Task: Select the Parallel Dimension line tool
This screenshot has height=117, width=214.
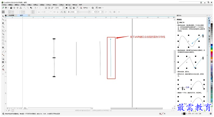Action: (3, 52)
